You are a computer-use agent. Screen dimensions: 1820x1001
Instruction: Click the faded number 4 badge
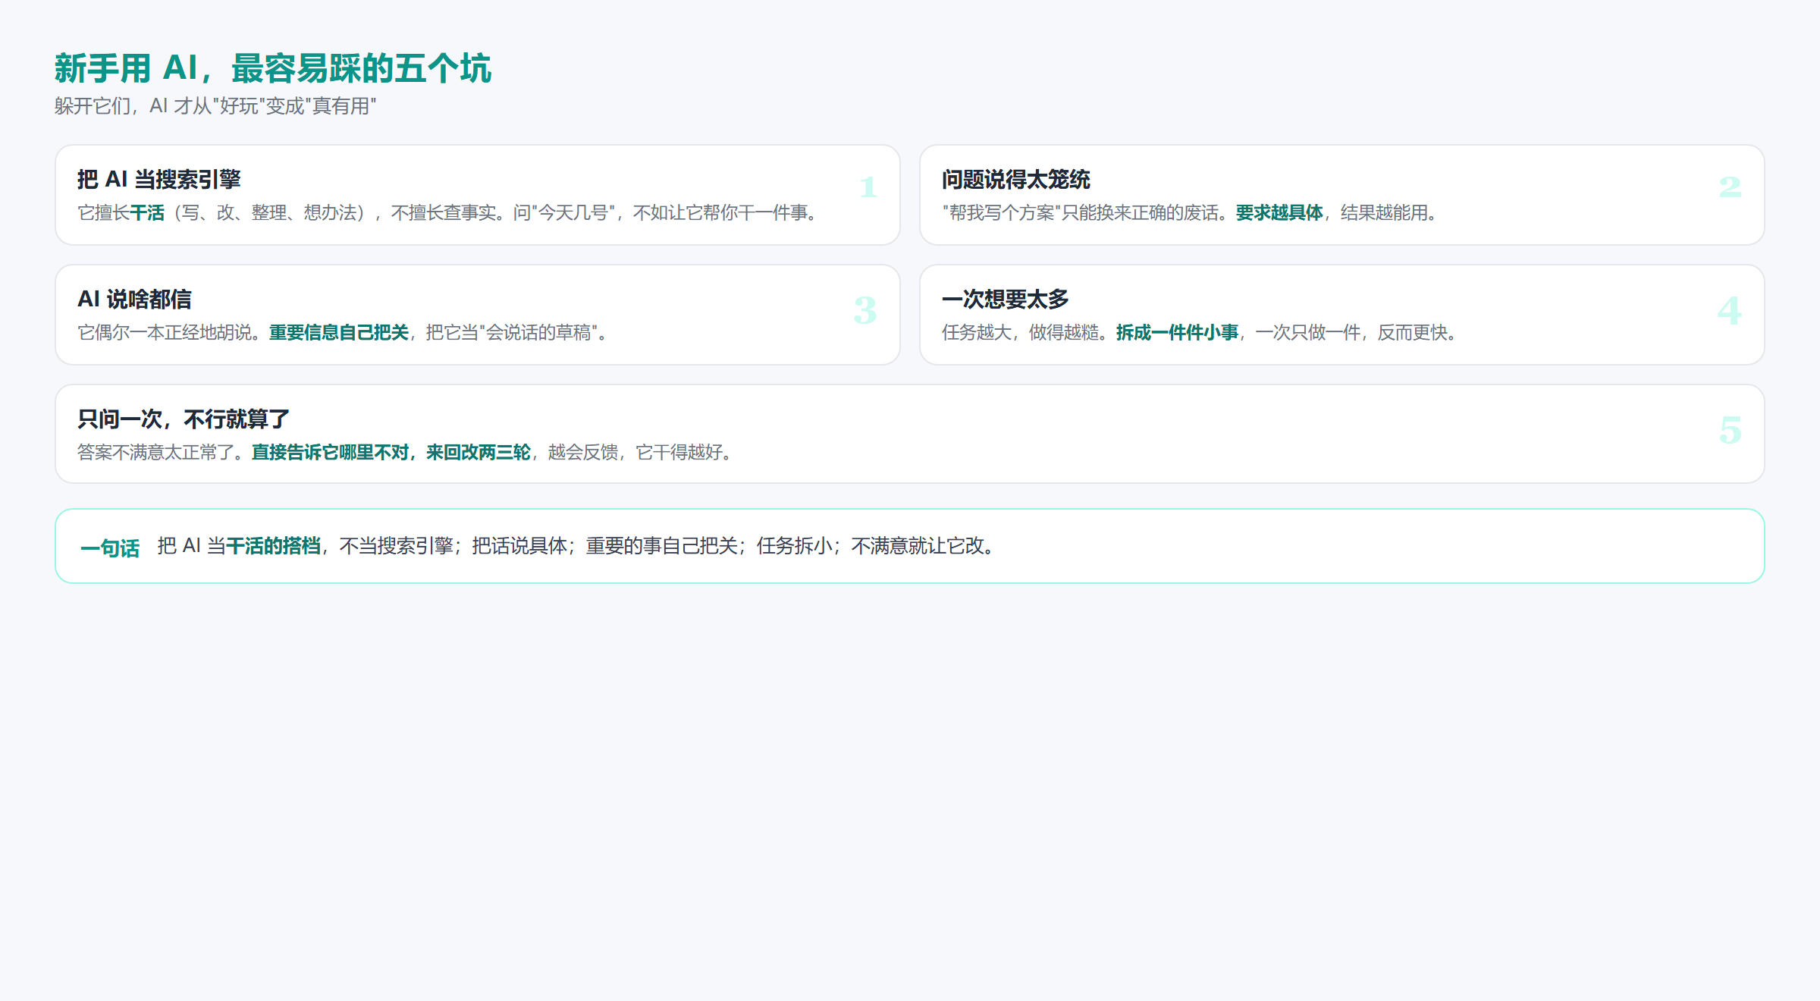1730,311
